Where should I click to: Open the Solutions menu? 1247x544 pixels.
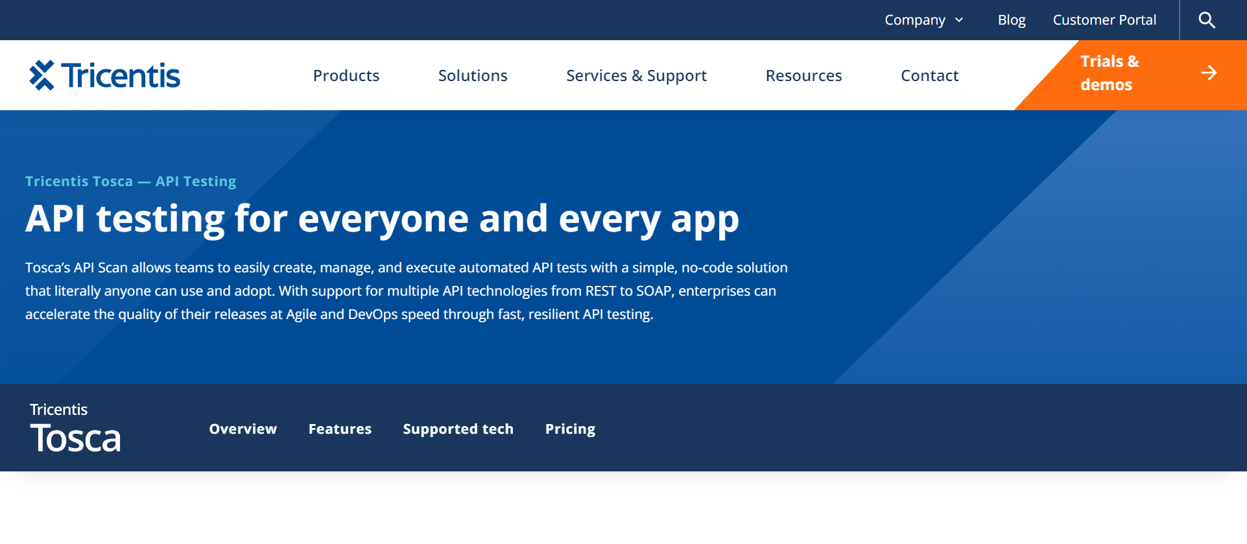[473, 76]
